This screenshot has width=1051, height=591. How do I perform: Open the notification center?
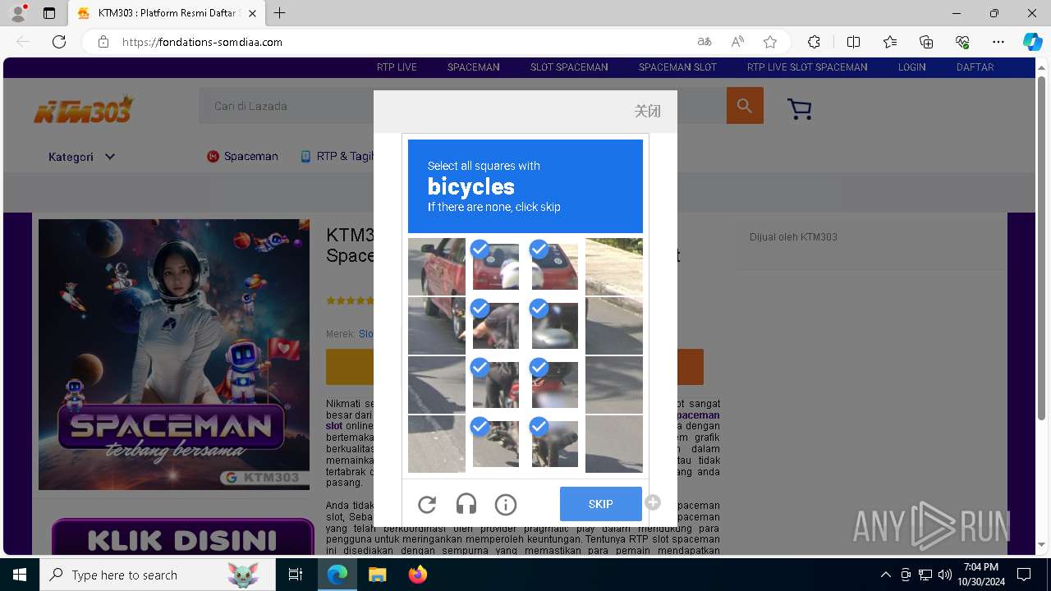[x=1024, y=575]
